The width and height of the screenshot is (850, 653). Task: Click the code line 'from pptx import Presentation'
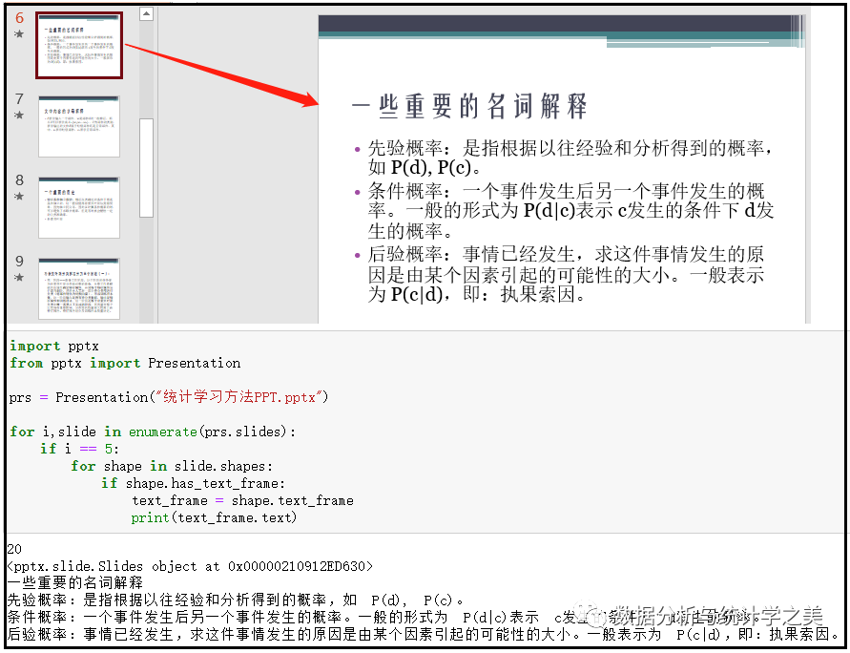tap(125, 363)
